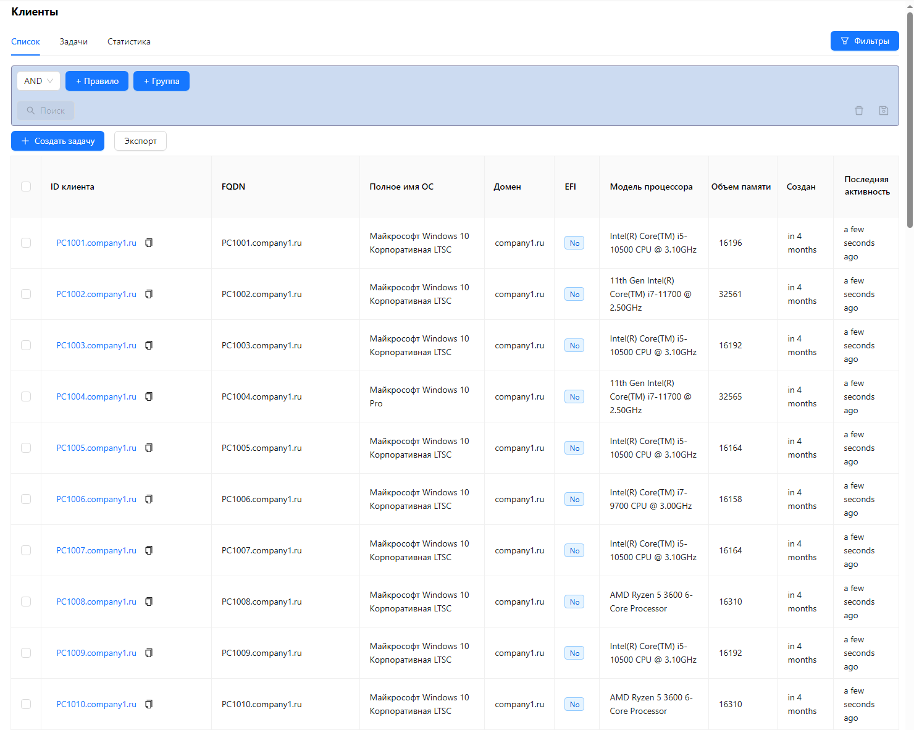Copy the PC1002.company1.ru client ID

[149, 294]
